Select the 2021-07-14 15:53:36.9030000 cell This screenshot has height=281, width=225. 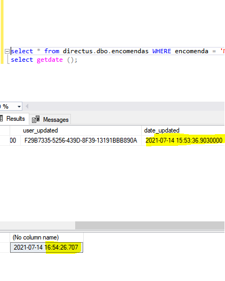183,140
